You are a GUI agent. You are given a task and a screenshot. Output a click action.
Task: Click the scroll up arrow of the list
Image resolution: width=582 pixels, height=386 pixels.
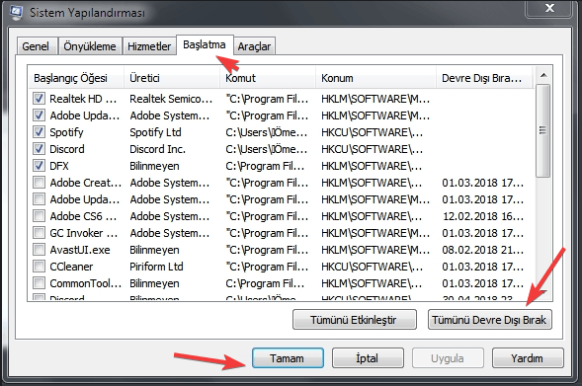[x=543, y=75]
